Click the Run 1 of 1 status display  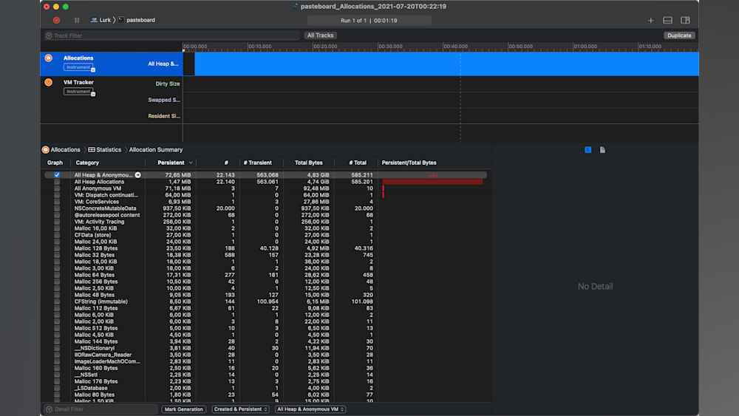click(x=369, y=20)
